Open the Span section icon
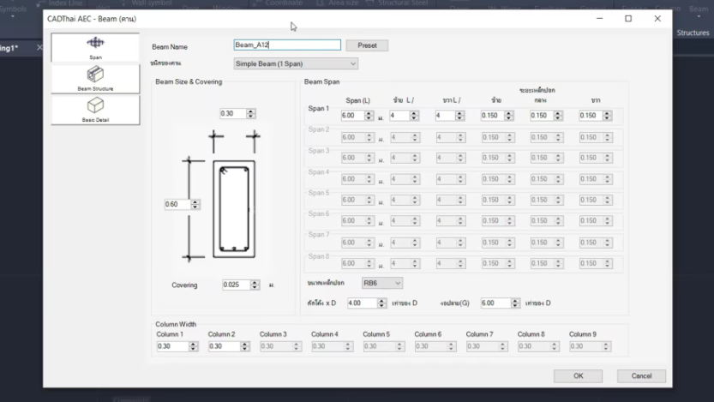714x402 pixels. coord(95,47)
